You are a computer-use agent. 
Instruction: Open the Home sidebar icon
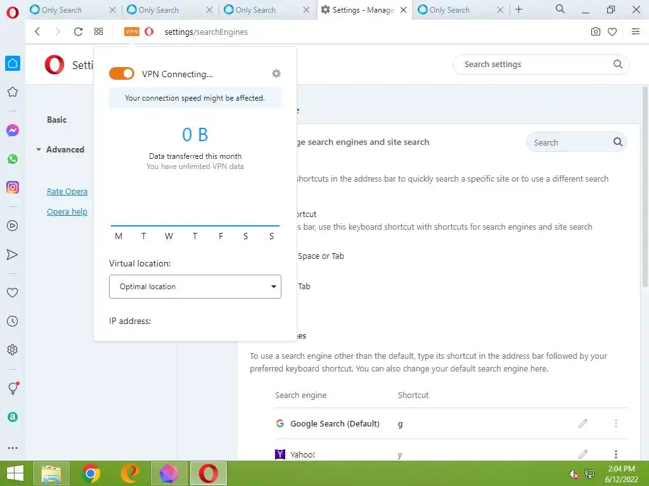pos(13,63)
